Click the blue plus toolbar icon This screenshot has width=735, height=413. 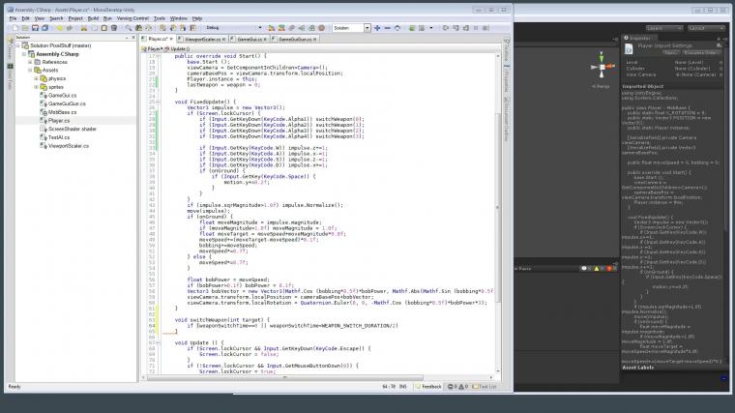[377, 28]
